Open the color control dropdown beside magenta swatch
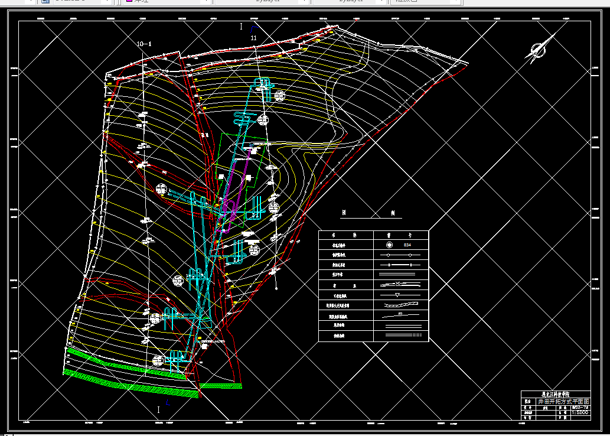The image size is (610, 436). point(205,2)
